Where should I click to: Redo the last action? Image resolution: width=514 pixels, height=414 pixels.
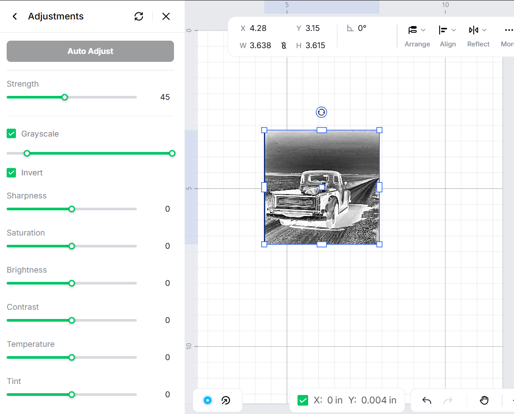[448, 400]
